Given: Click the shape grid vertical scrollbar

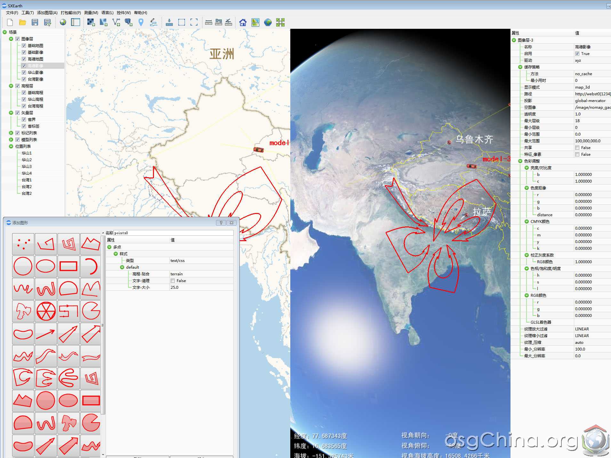Looking at the screenshot, I should (x=103, y=325).
